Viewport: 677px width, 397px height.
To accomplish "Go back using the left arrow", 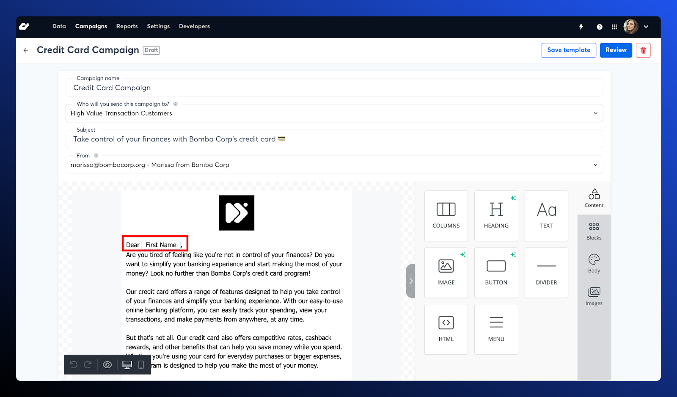I will click(x=26, y=50).
